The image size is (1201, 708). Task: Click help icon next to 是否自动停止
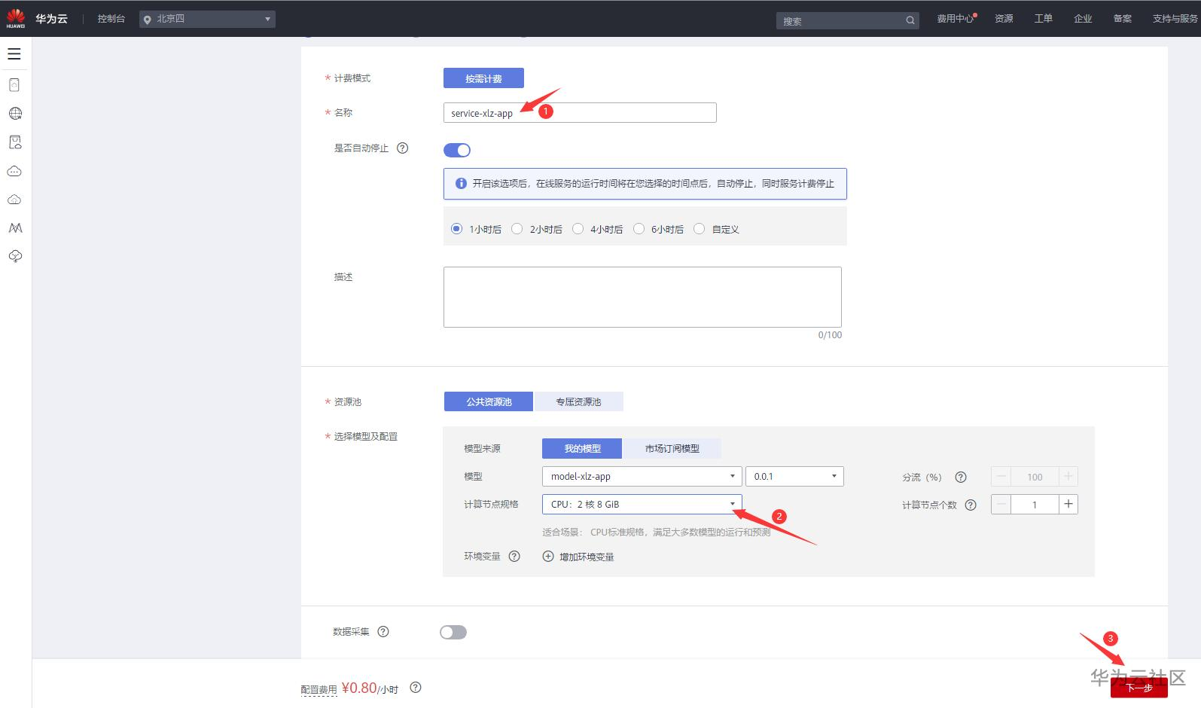click(x=403, y=148)
